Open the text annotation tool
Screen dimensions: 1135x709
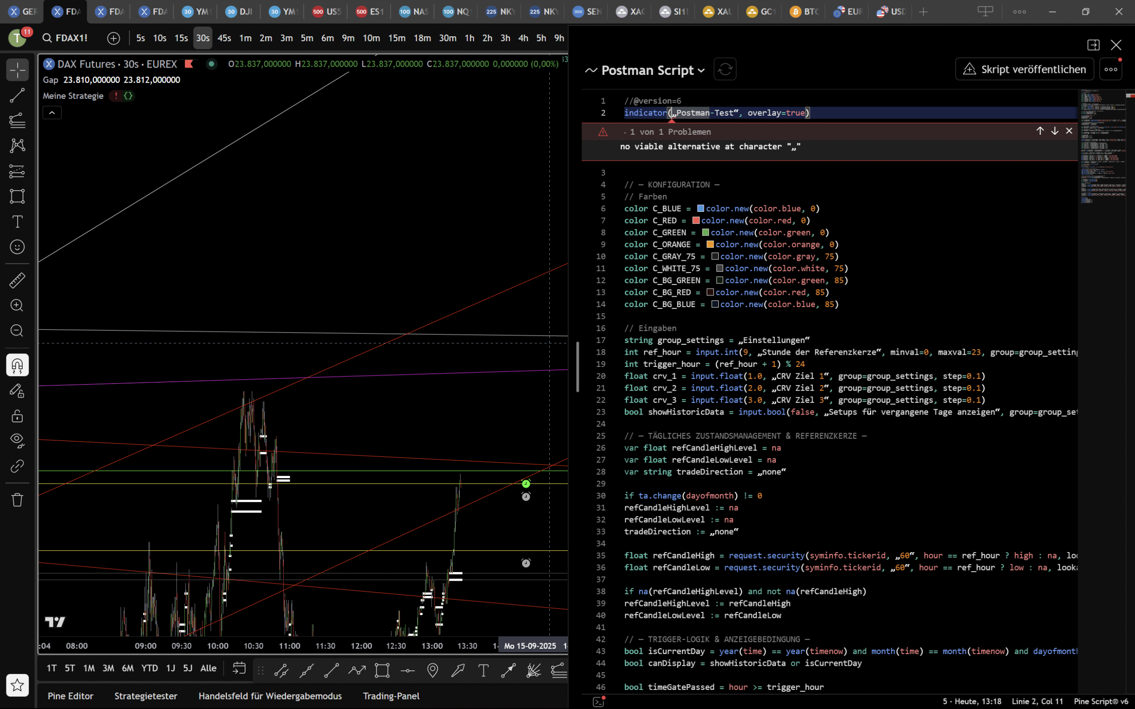[x=17, y=221]
